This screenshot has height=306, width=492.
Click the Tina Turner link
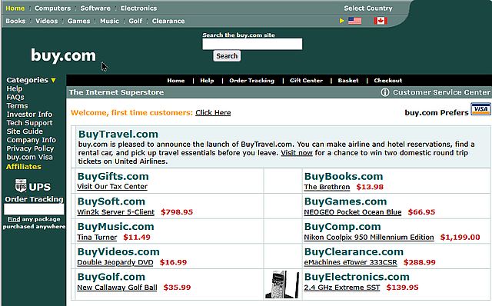[x=98, y=238]
